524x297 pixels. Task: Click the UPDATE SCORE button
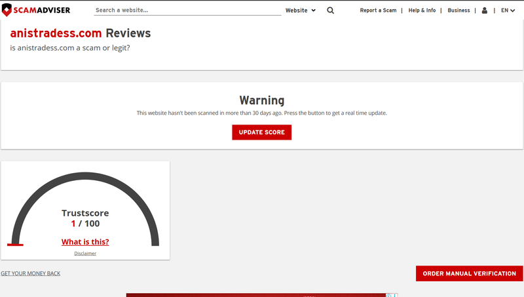[x=261, y=132]
